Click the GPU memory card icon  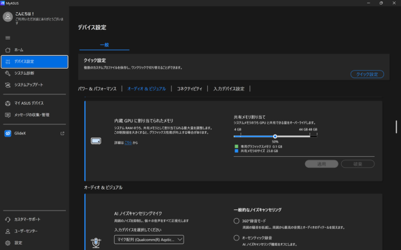click(96, 141)
